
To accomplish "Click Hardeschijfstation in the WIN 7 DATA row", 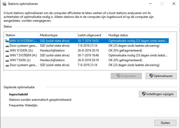I will pos(52,60).
